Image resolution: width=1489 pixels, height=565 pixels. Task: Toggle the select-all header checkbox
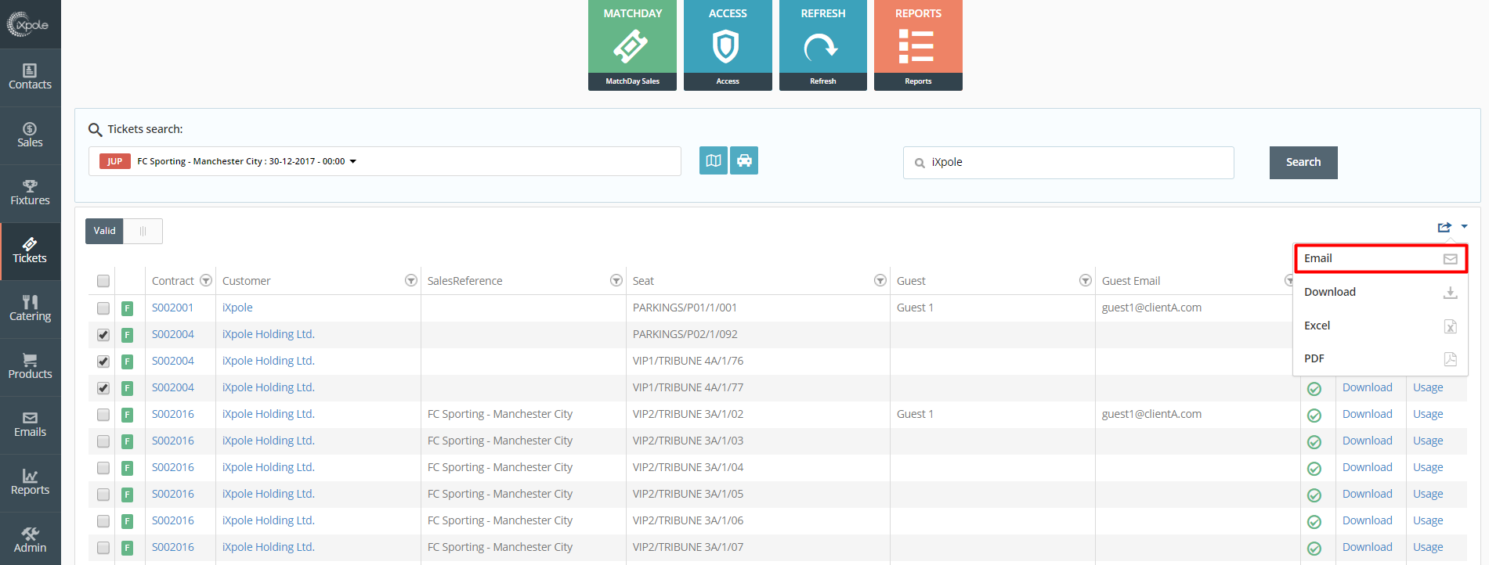click(x=103, y=281)
